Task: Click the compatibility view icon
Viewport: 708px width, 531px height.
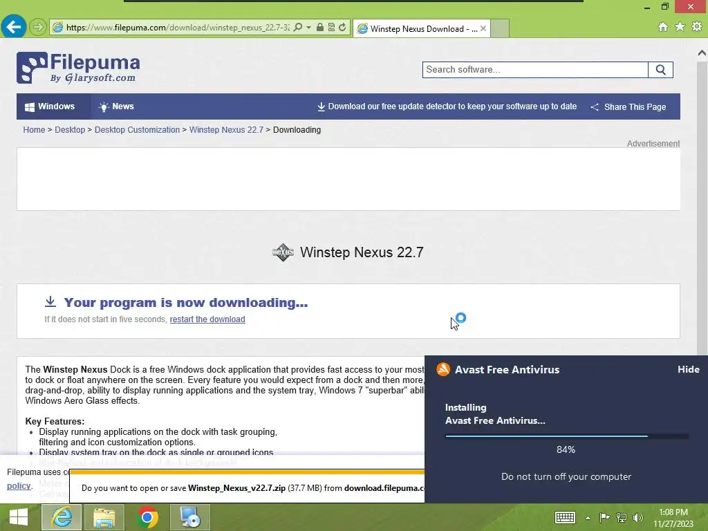Action: [331, 28]
